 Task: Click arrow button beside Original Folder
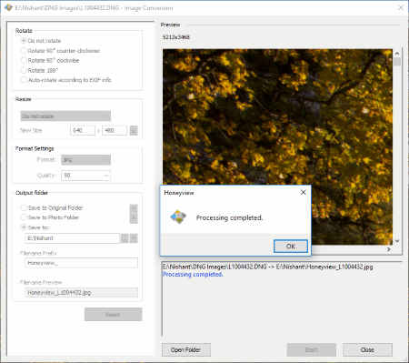point(134,208)
